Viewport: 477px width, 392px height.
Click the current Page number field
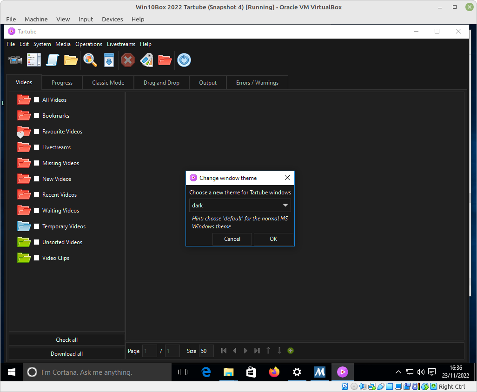tap(150, 351)
